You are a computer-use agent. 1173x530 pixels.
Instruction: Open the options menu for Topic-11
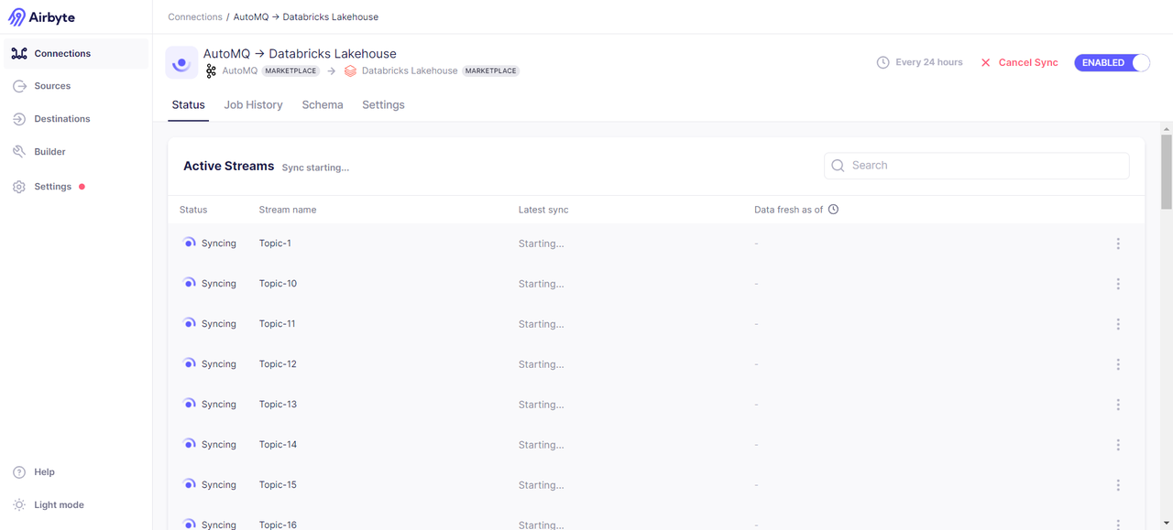point(1118,324)
